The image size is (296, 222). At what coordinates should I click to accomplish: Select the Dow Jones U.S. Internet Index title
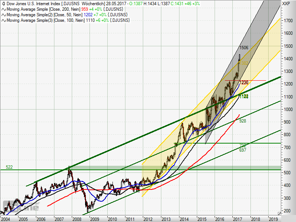point(33,4)
